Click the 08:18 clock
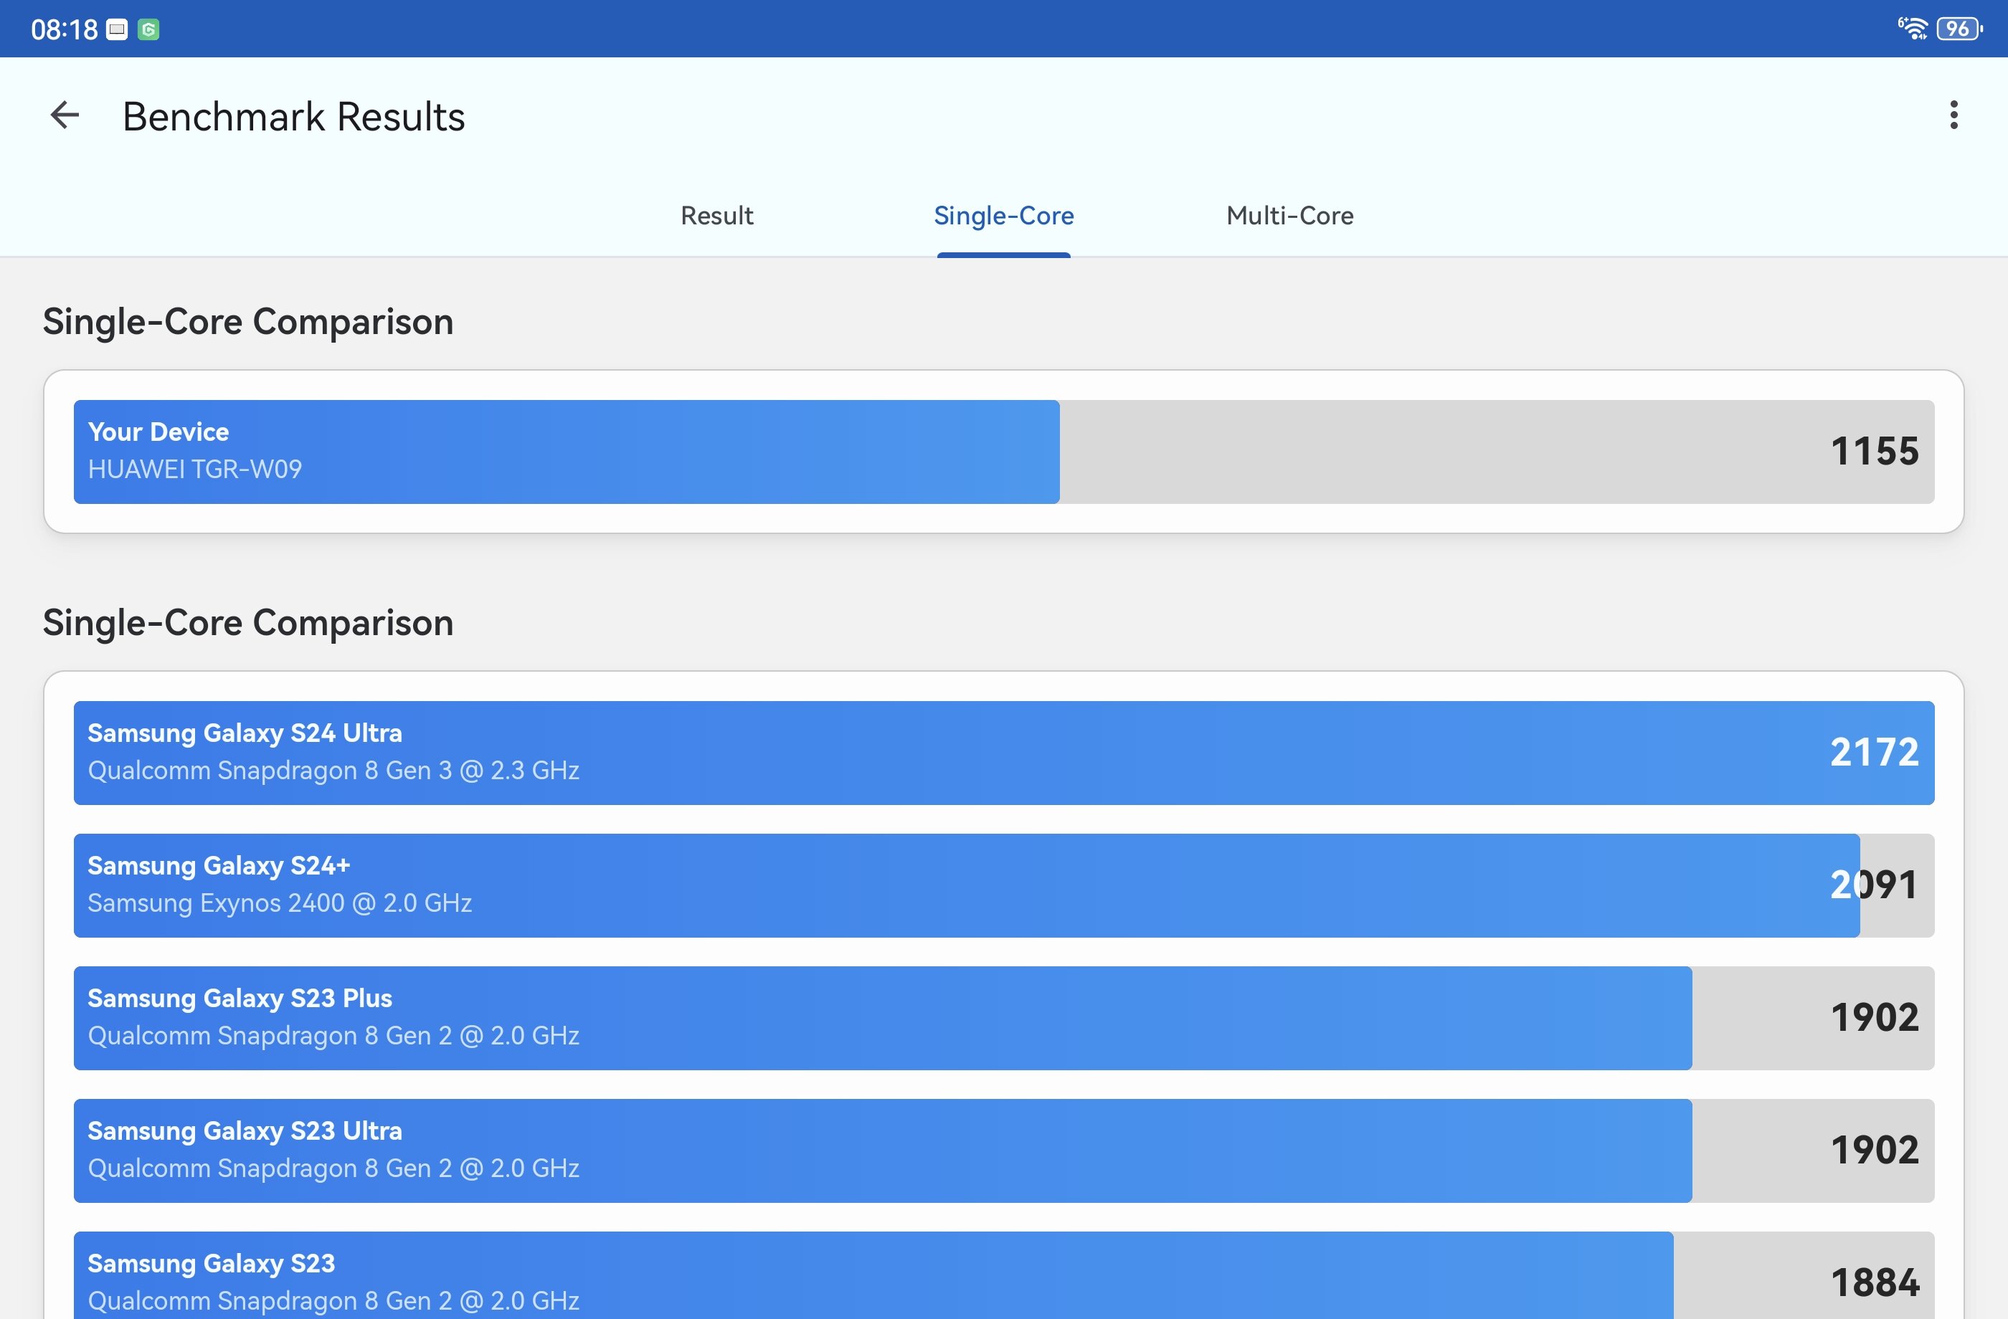Image resolution: width=2008 pixels, height=1319 pixels. coord(64,29)
